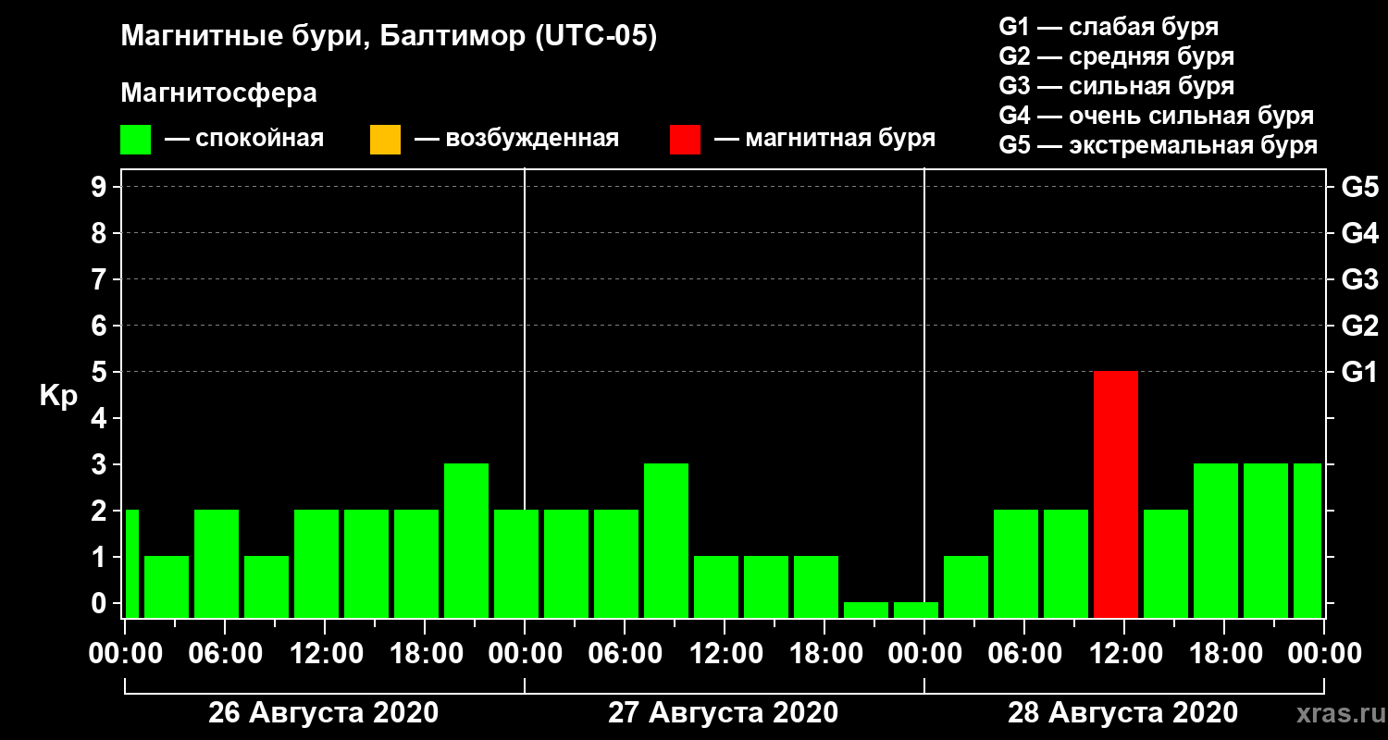The image size is (1388, 740).
Task: Click the Kp axis value 1
Action: tap(100, 557)
